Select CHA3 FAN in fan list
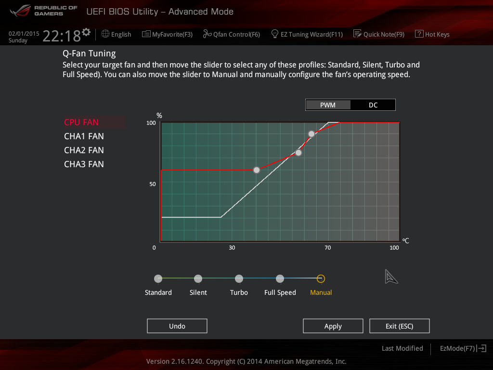Screen dimensions: 493x370 coord(84,164)
